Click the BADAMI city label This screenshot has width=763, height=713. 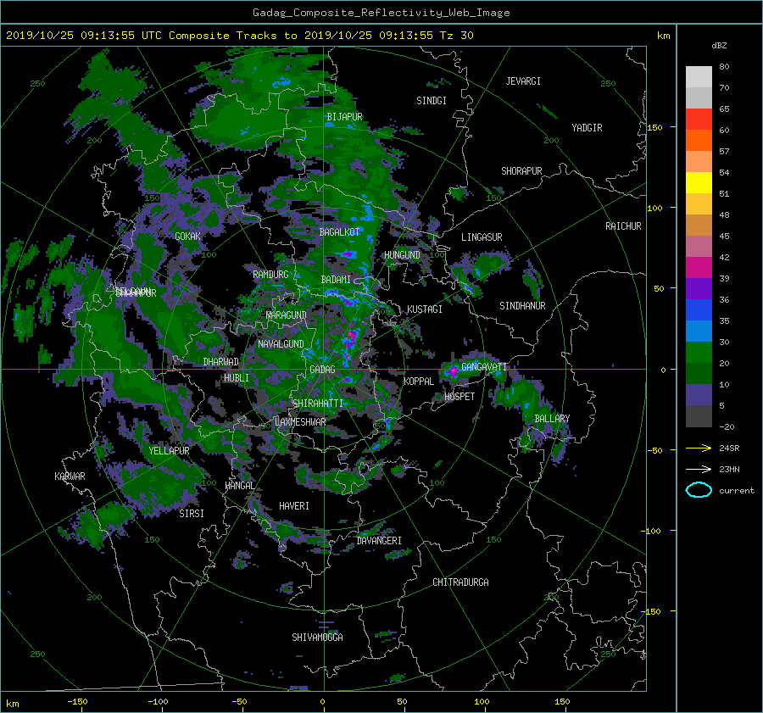pos(336,280)
